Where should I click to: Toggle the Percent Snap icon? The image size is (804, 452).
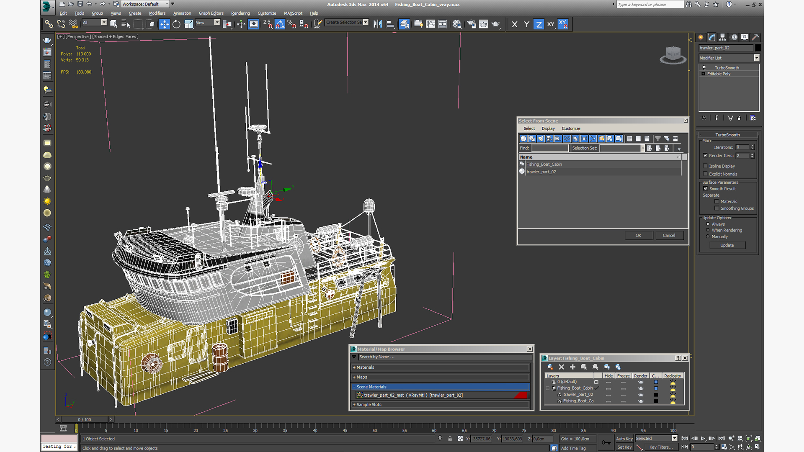coord(292,24)
